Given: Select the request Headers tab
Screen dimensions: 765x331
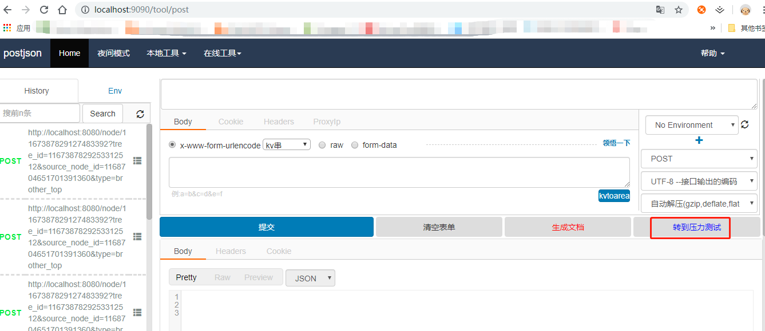Looking at the screenshot, I should pos(279,122).
